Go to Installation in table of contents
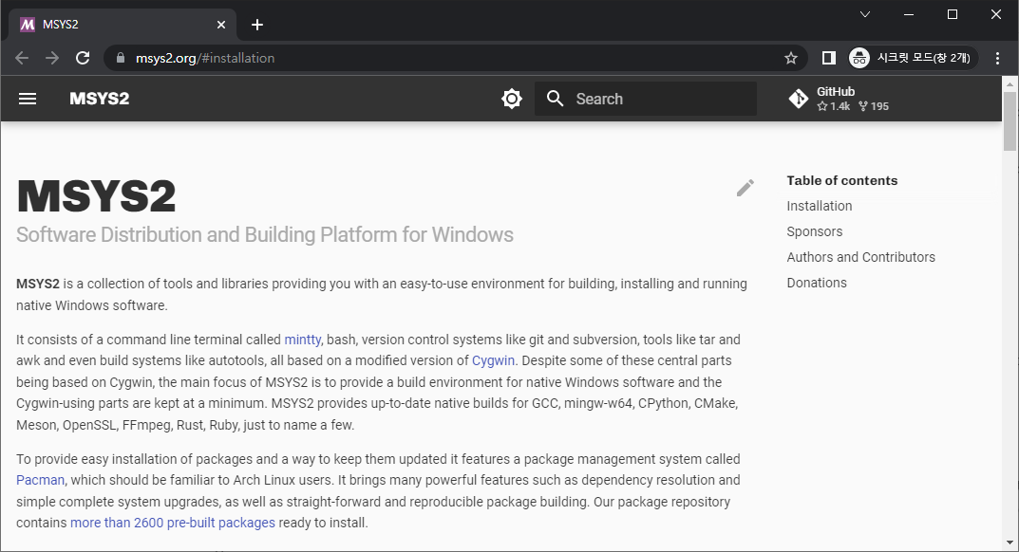This screenshot has width=1019, height=552. (819, 206)
